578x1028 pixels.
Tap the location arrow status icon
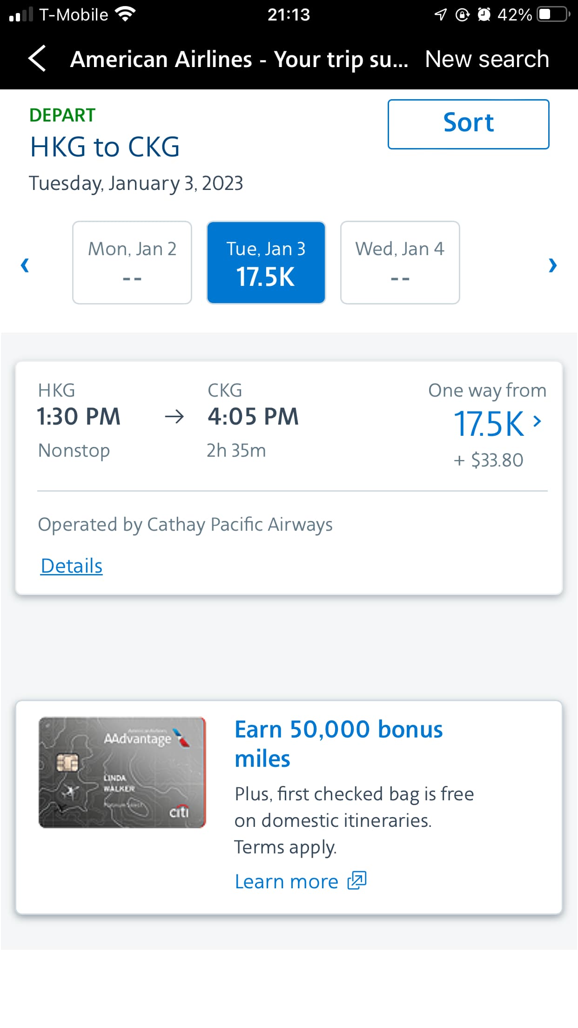click(x=440, y=14)
